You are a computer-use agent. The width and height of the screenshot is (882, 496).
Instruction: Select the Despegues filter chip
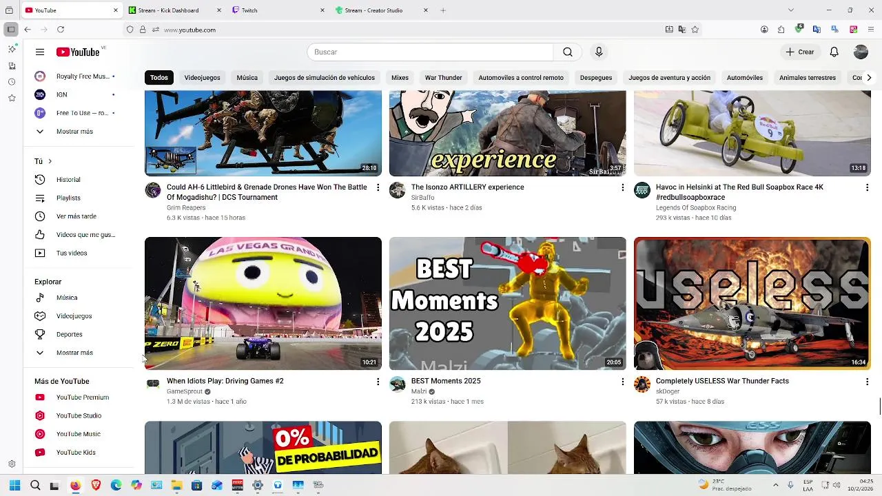596,78
